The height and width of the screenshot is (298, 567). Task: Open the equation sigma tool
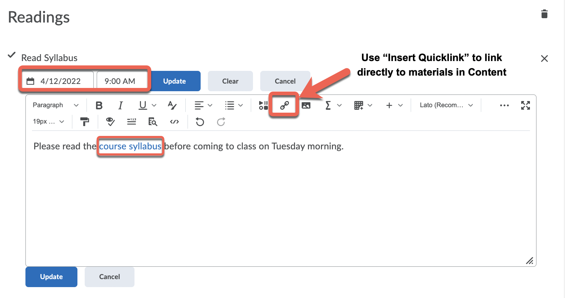(328, 105)
